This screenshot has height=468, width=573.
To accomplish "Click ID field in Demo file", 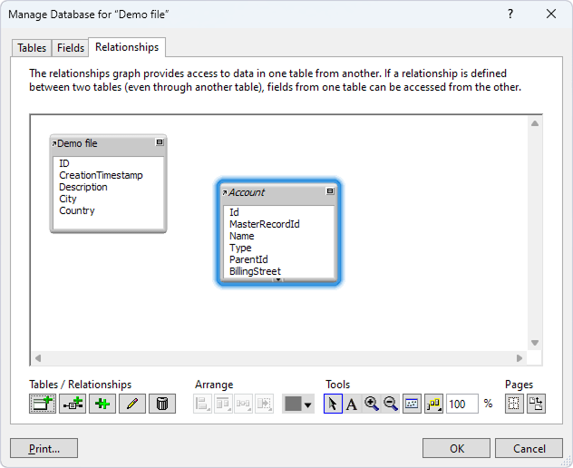I will click(64, 163).
